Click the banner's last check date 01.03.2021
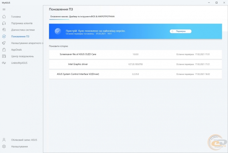The height and width of the screenshot is (153, 228). [x=101, y=33]
